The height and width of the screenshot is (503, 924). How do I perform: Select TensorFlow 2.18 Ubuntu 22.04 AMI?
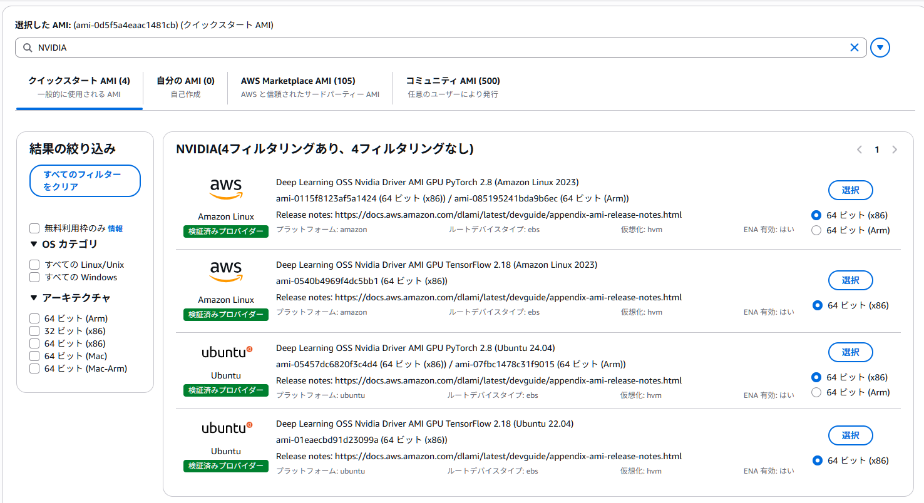click(851, 435)
